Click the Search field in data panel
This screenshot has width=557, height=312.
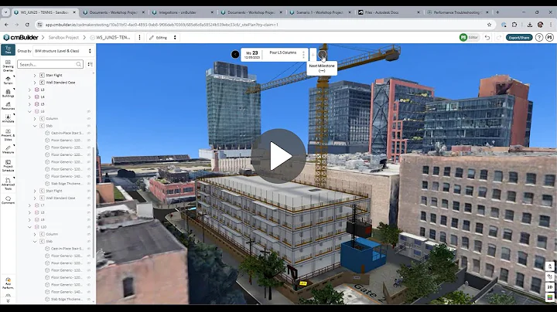(x=50, y=64)
